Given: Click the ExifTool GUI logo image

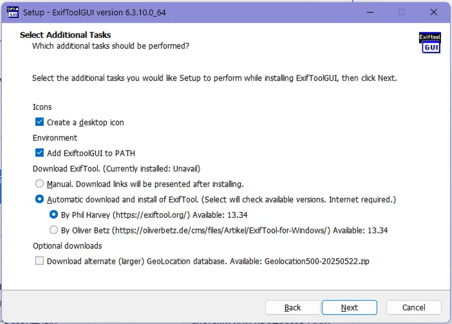Looking at the screenshot, I should click(x=430, y=42).
